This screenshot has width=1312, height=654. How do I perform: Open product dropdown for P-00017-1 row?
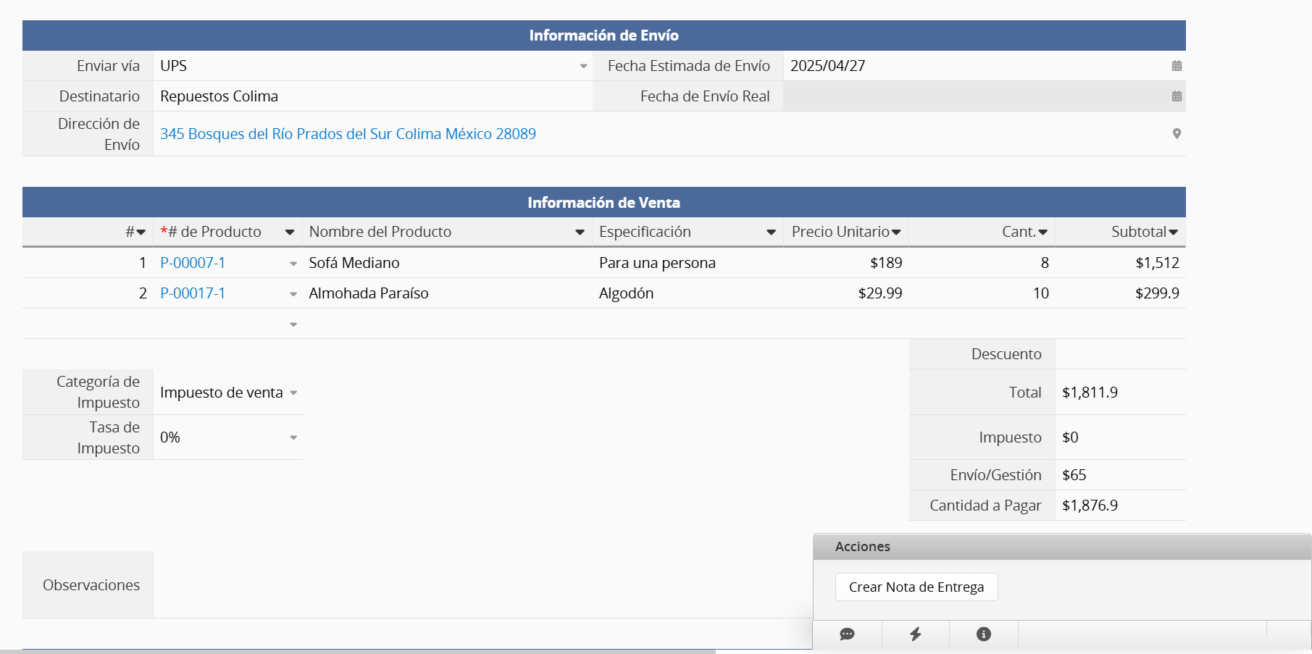[x=293, y=294]
